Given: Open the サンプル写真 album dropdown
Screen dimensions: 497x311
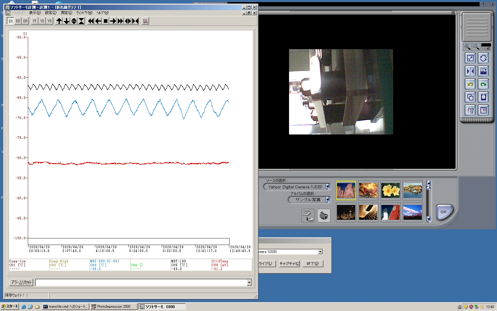Looking at the screenshot, I should tap(328, 200).
